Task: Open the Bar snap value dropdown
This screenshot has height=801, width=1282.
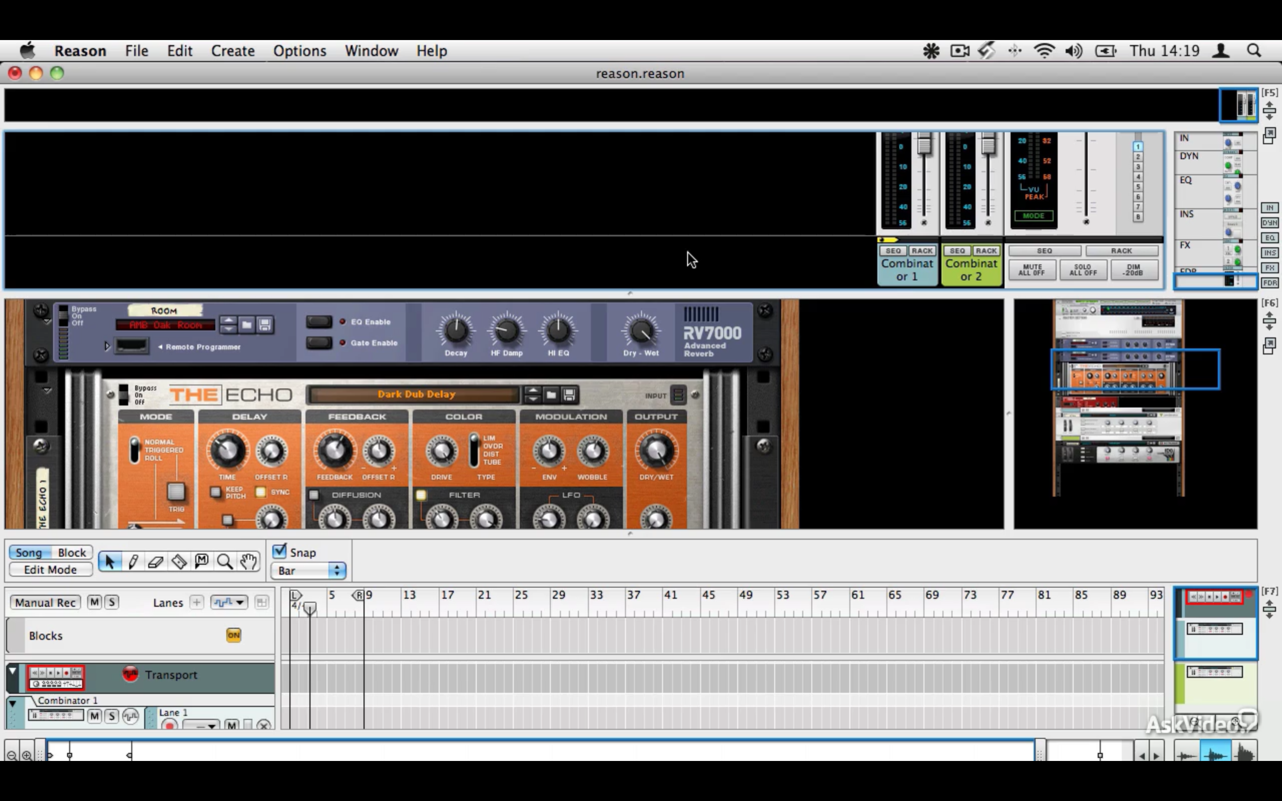Action: coord(308,571)
